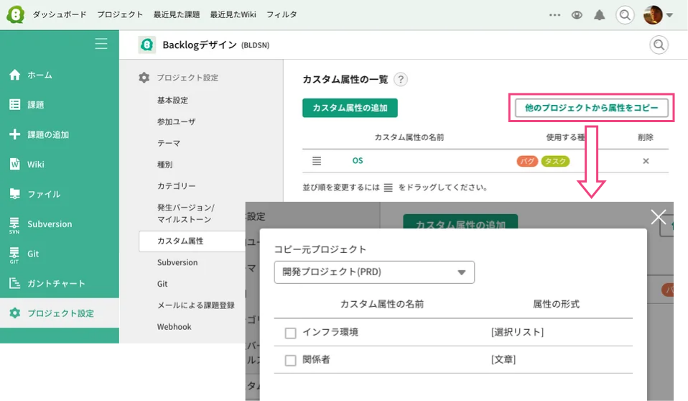
Task: Open 最近見たWiki menu
Action: click(233, 14)
